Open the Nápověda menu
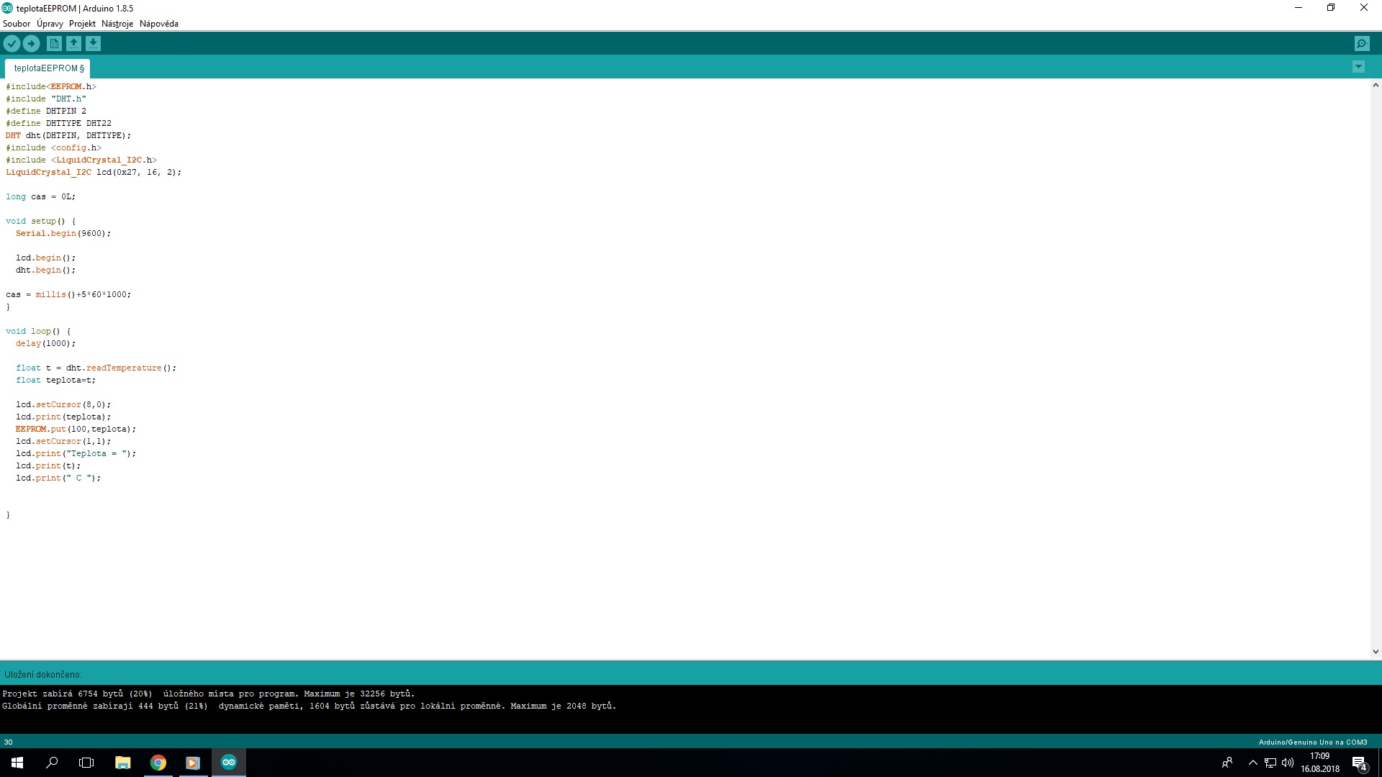 pyautogui.click(x=159, y=24)
